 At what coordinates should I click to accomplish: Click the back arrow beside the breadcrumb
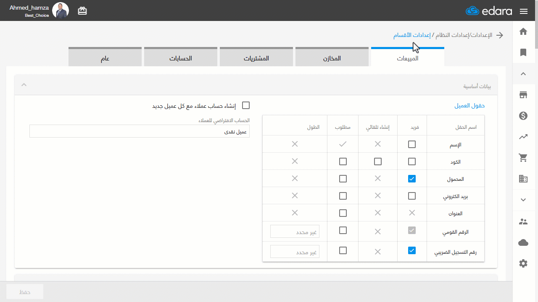pos(500,35)
